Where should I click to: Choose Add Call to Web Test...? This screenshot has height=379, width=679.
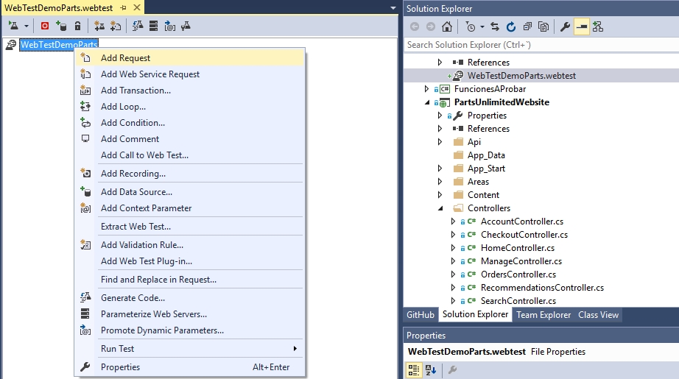[x=190, y=155]
